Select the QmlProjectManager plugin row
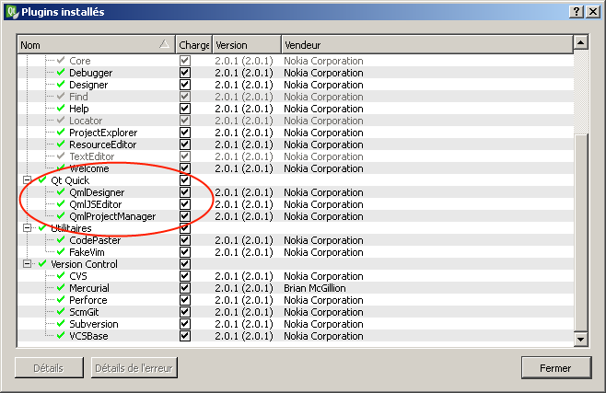 click(112, 216)
